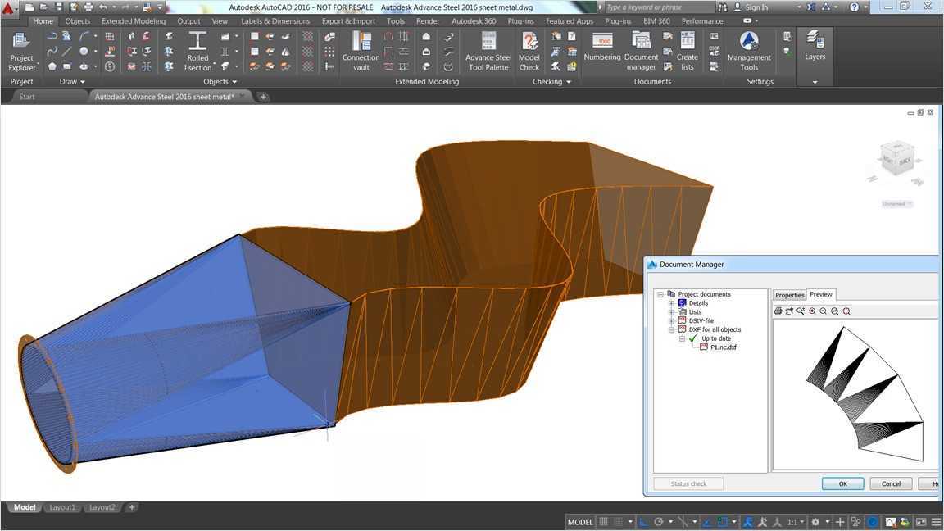The image size is (944, 531).
Task: Open the Document manager ribbon button
Action: (641, 52)
